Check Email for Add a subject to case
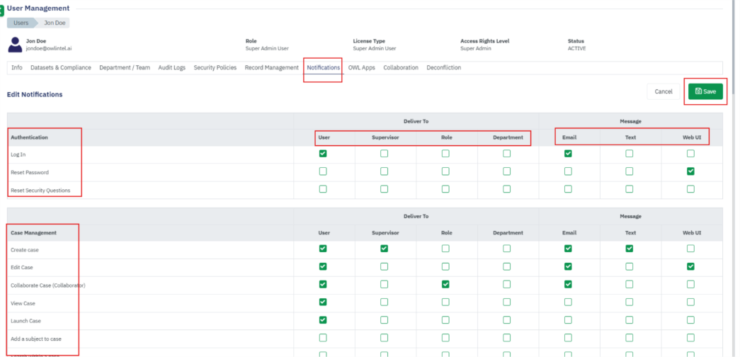 pyautogui.click(x=568, y=338)
